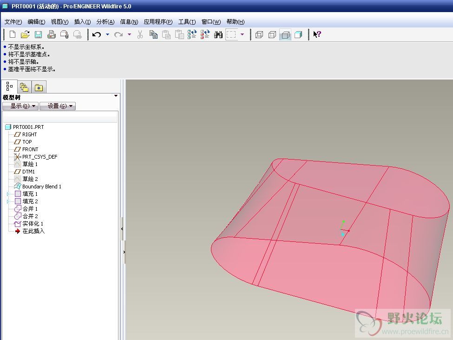The height and width of the screenshot is (340, 453).
Task: Open the 文件(F) menu
Action: tap(13, 22)
